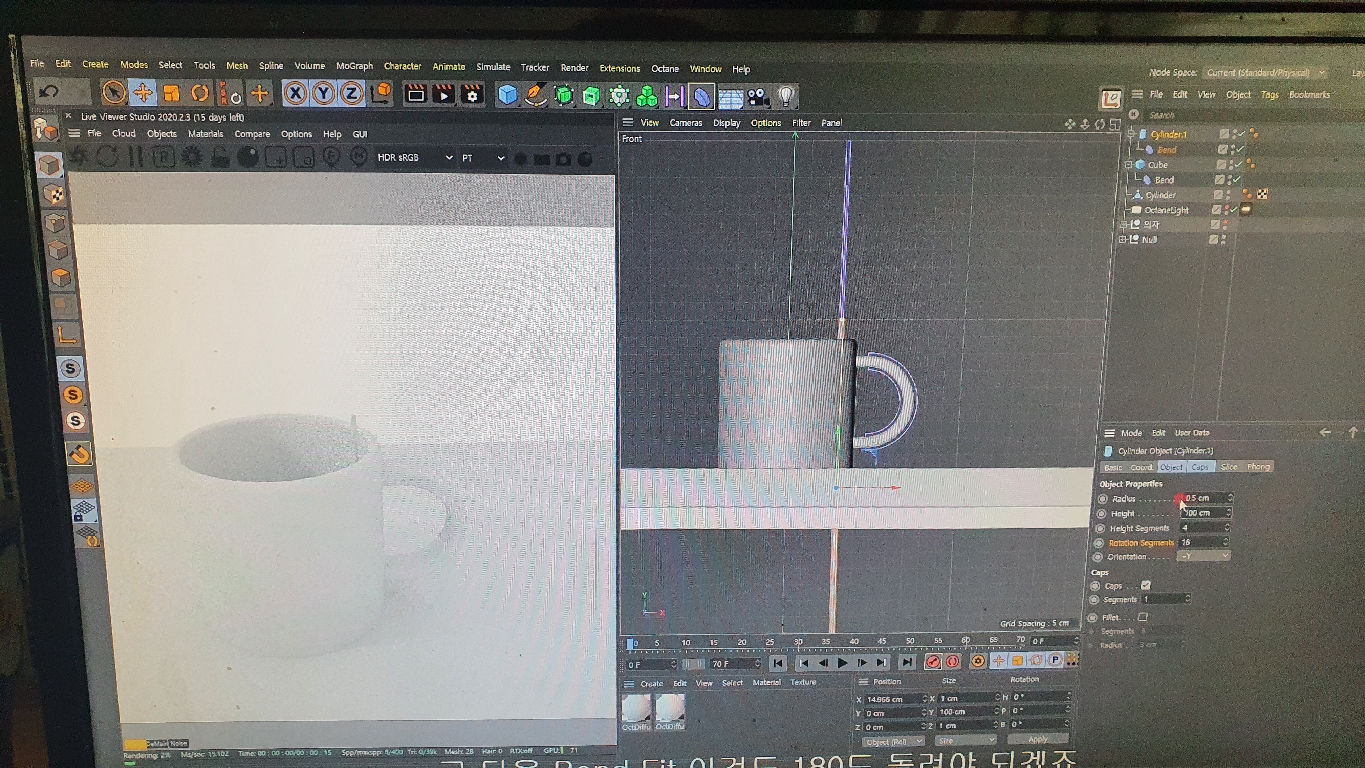Switch to the Caps tab
Screen dimensions: 1365x768
click(1200, 467)
